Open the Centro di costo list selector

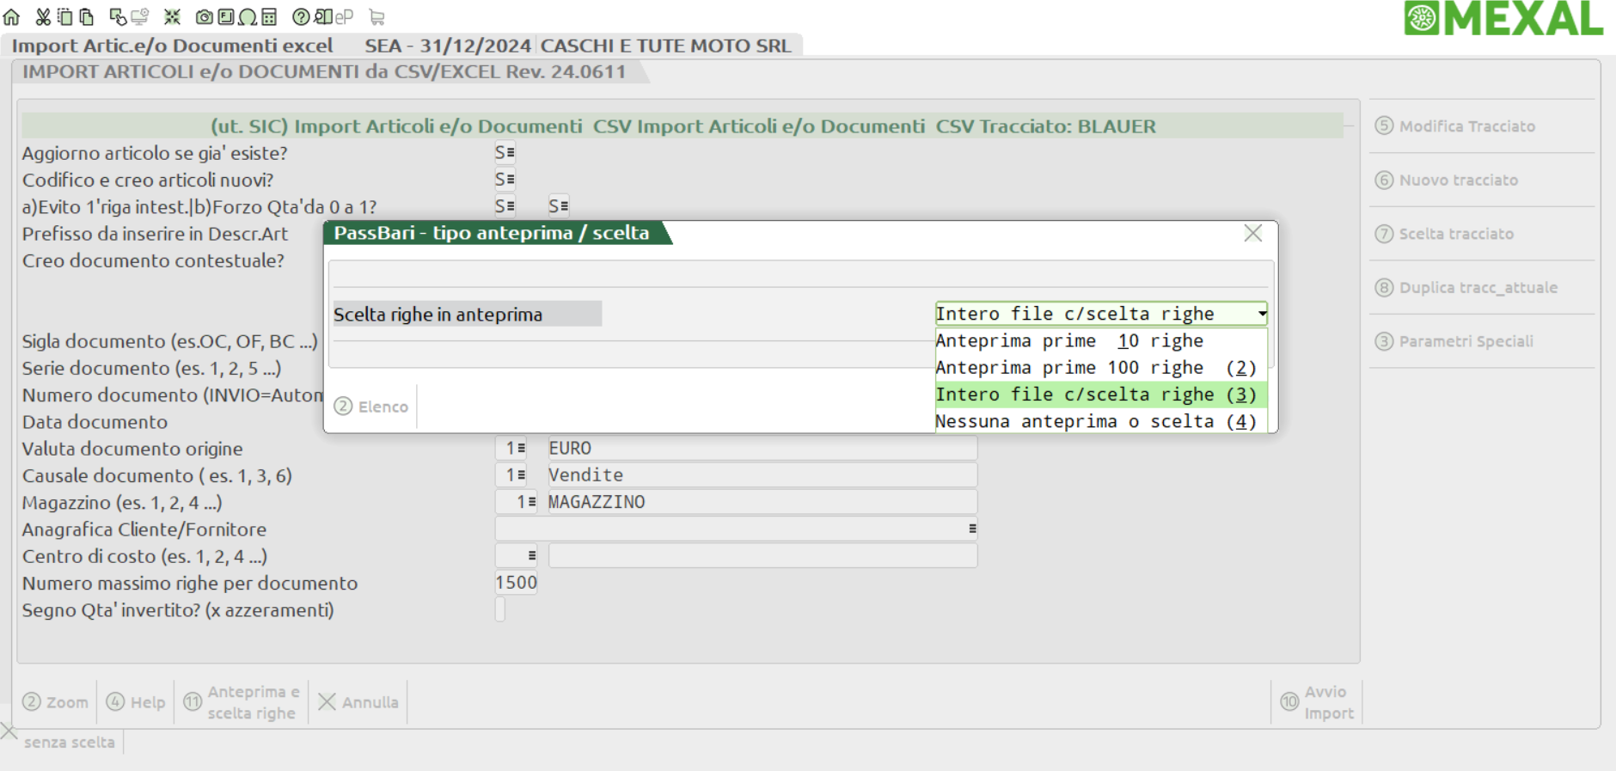[x=531, y=556]
